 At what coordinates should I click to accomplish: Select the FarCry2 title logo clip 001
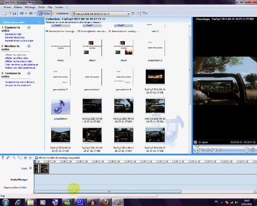tap(155, 77)
